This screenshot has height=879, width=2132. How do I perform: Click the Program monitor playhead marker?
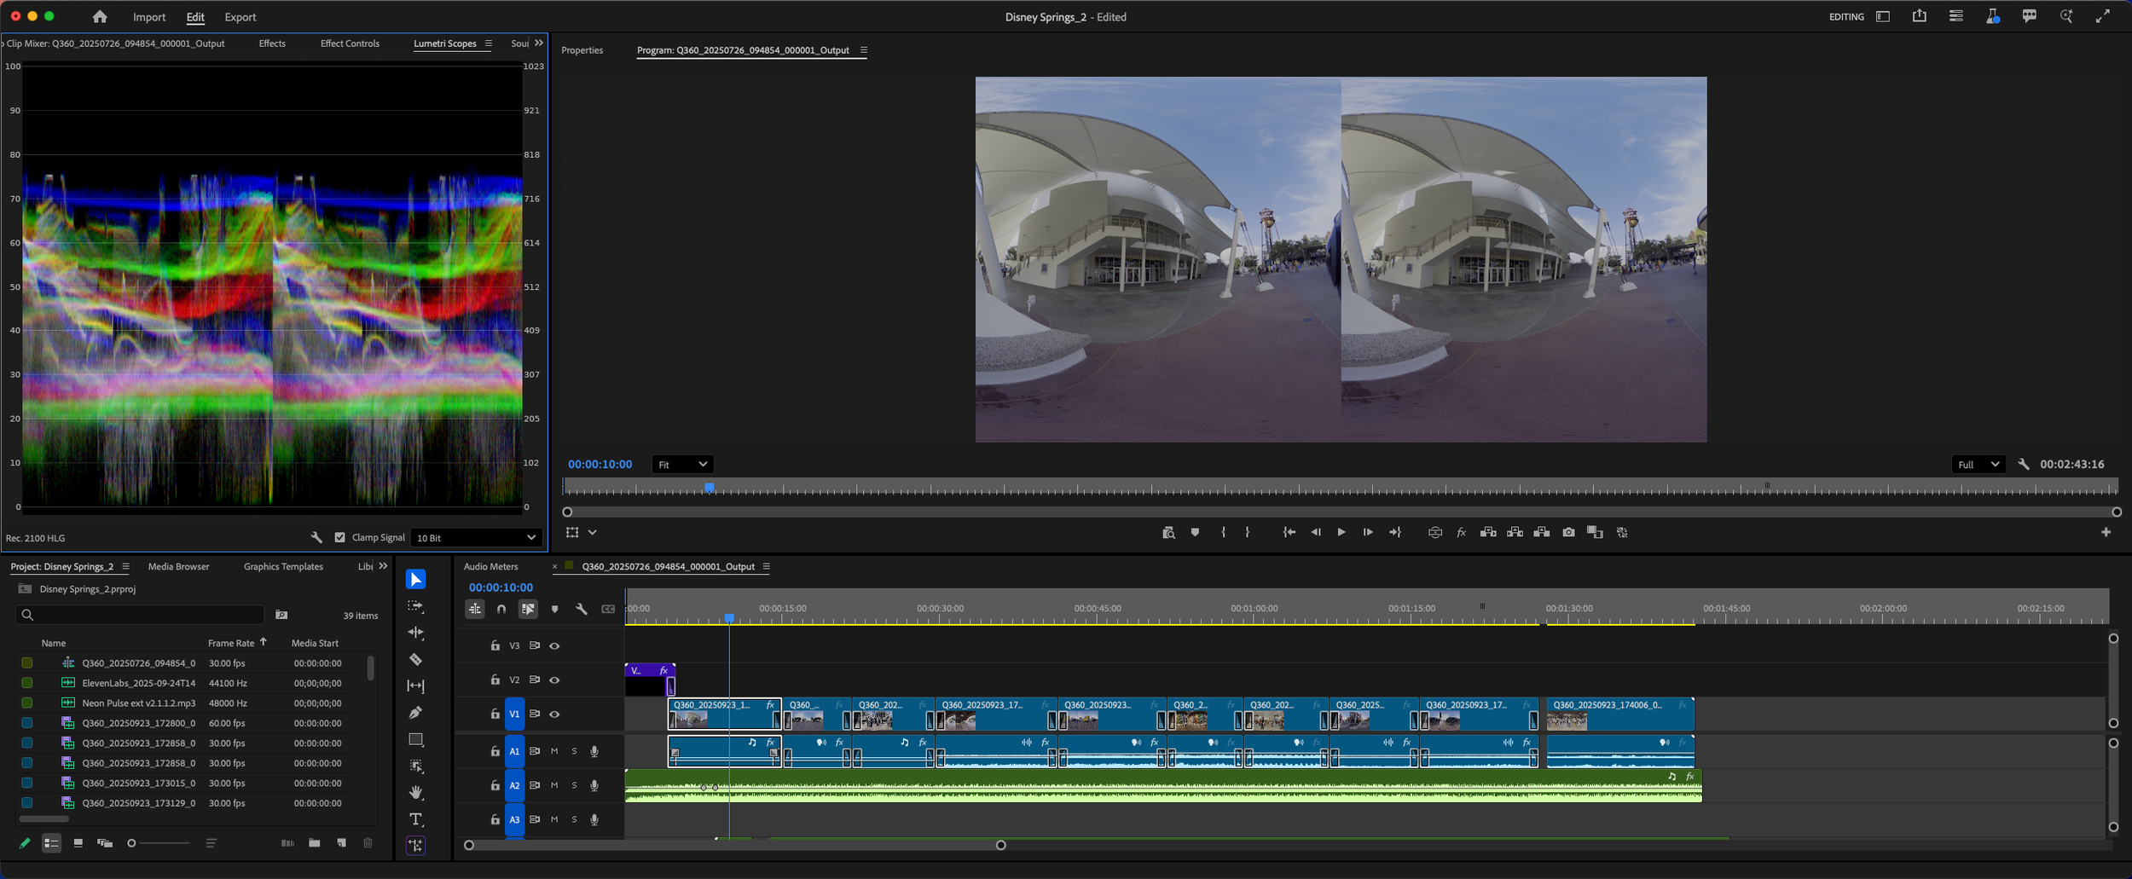click(709, 488)
